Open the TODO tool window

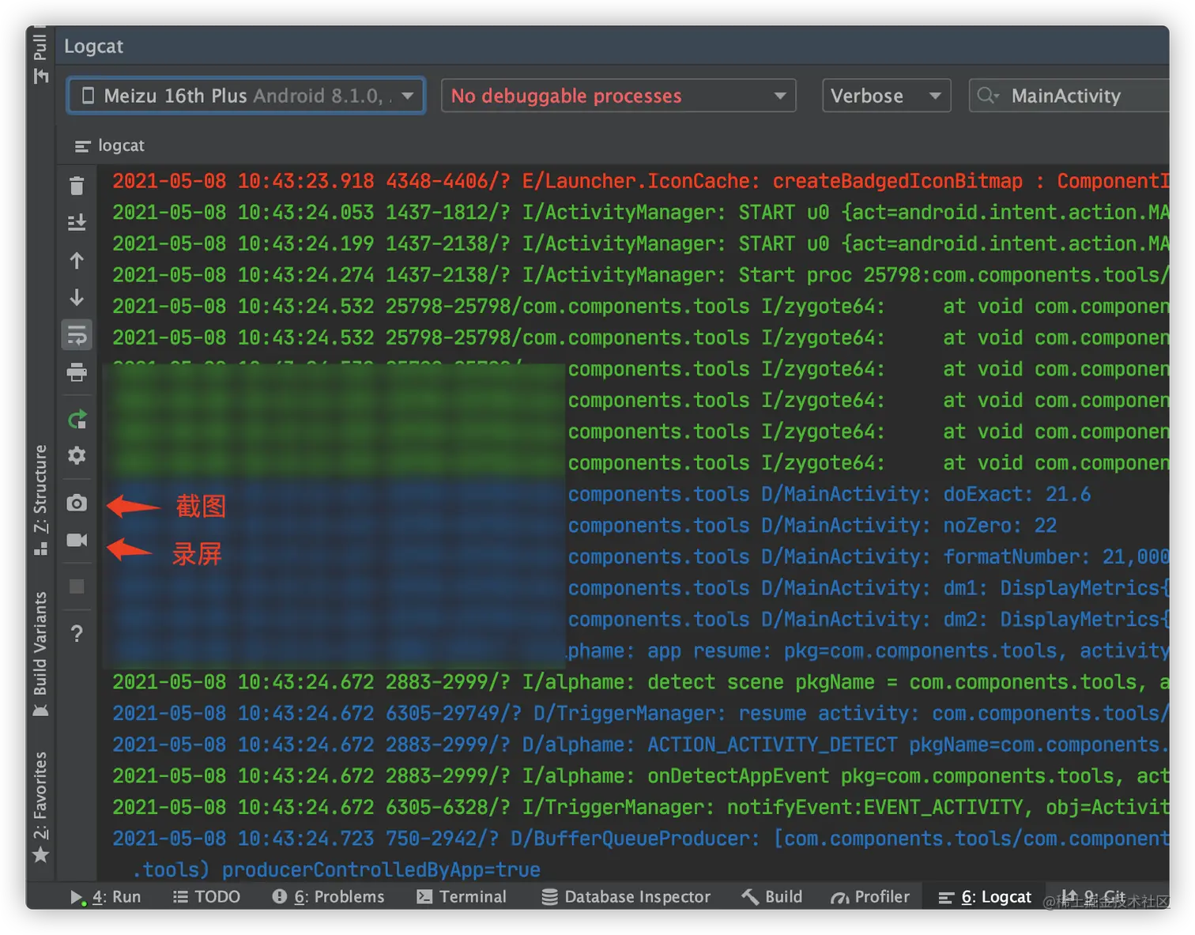(x=206, y=897)
